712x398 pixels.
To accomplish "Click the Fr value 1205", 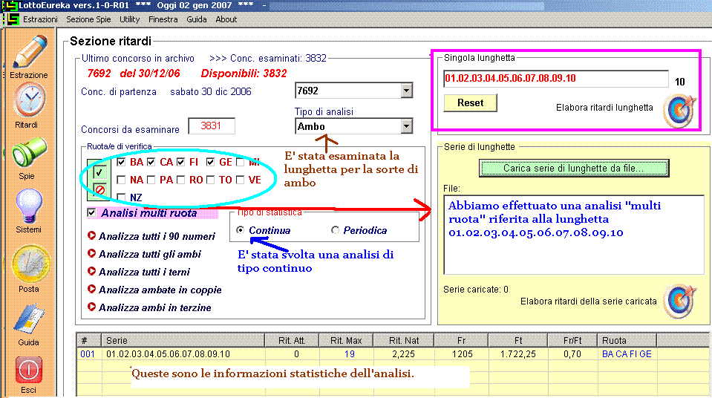I will pos(463,354).
